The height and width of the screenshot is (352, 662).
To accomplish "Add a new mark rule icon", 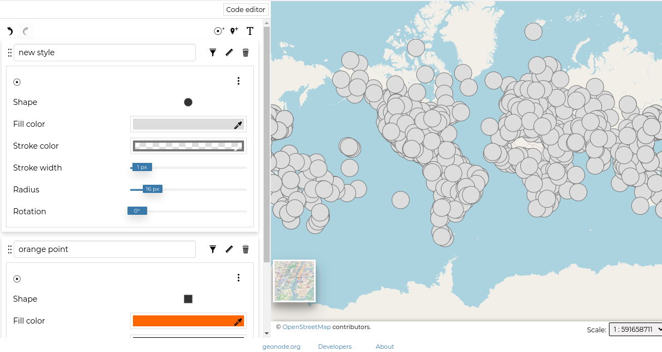I will (x=219, y=31).
